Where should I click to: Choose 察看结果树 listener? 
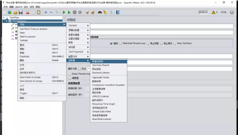(x=109, y=61)
